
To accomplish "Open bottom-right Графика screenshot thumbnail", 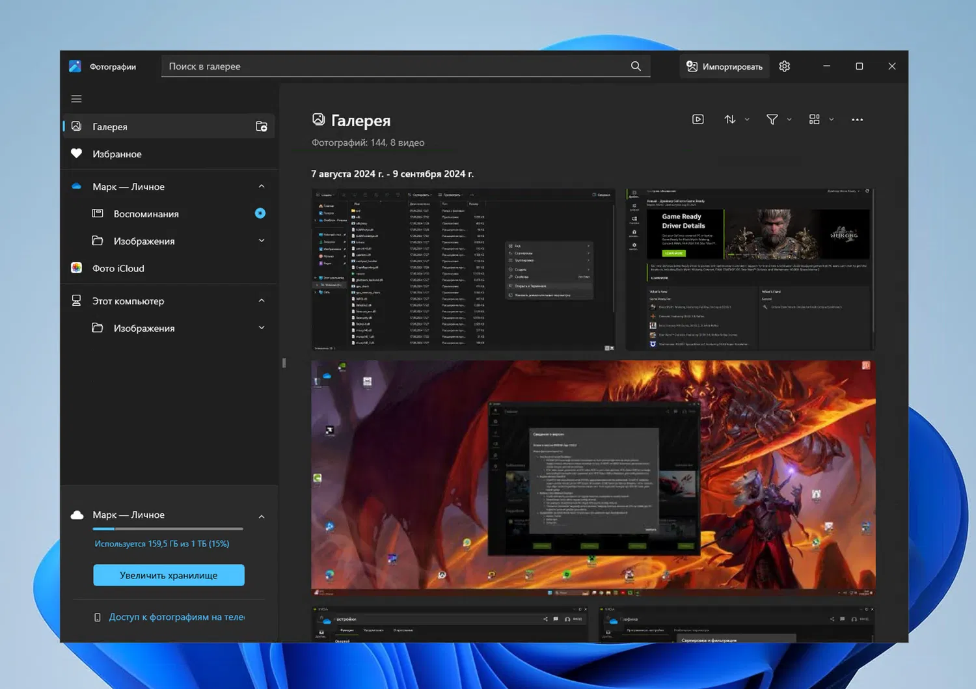I will tap(737, 624).
